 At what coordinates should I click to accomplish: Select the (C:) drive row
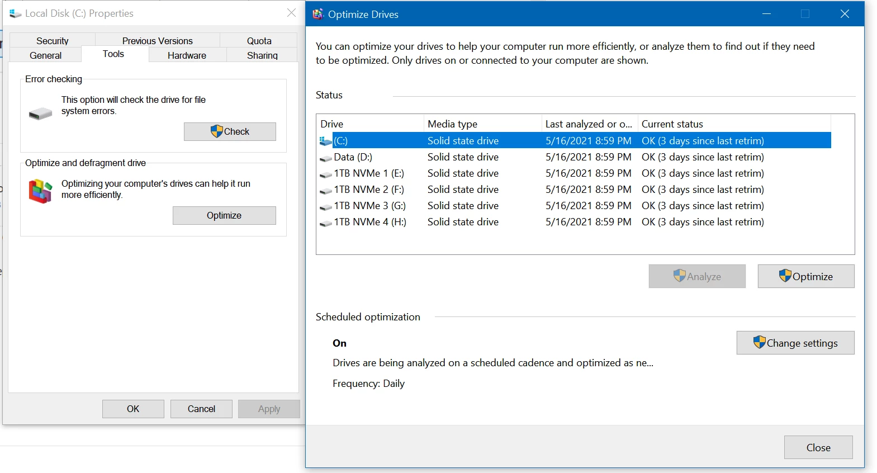tap(574, 140)
